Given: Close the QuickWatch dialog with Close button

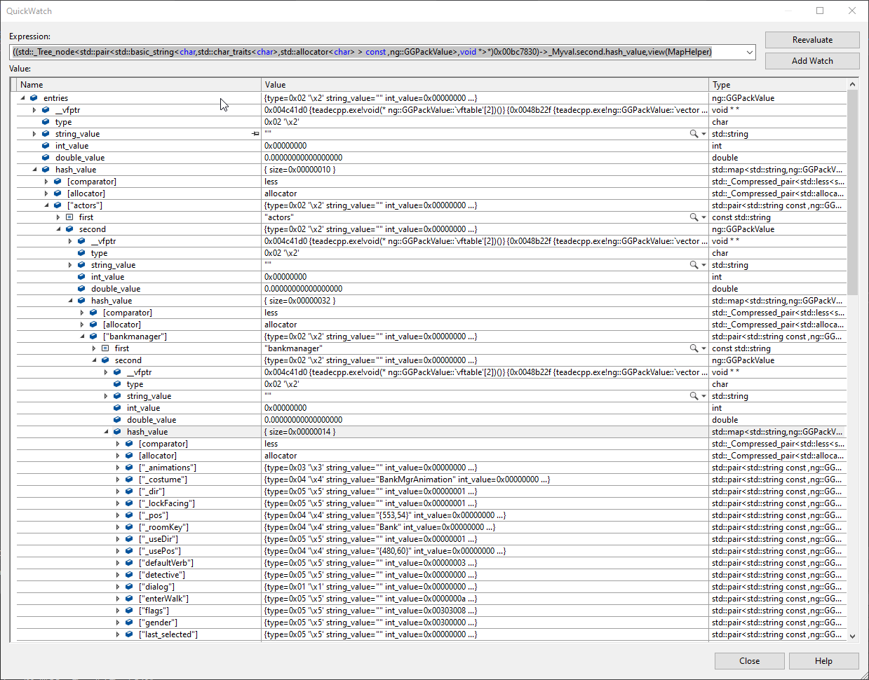Looking at the screenshot, I should tap(749, 661).
